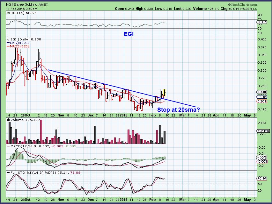Click the 'Entree Gold Inc' company name
This screenshot has width=272, height=204.
tap(25, 5)
